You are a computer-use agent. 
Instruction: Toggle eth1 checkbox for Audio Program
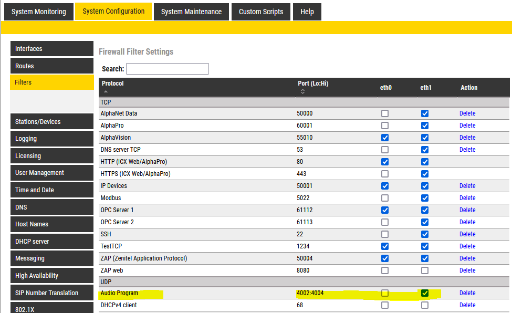(x=425, y=293)
